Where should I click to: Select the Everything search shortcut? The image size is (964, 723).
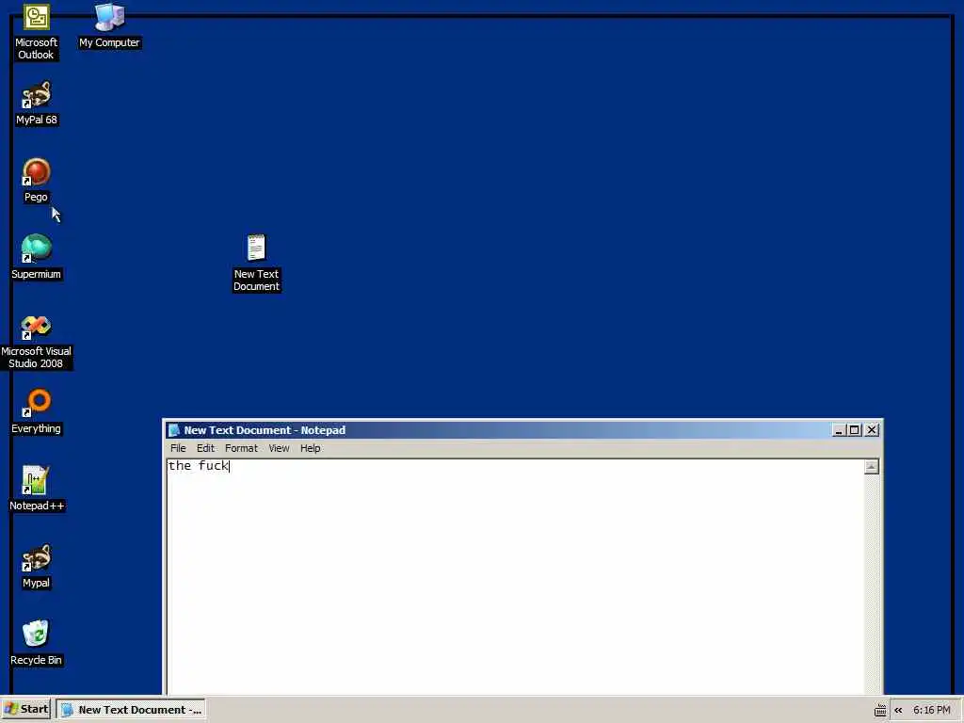[37, 411]
